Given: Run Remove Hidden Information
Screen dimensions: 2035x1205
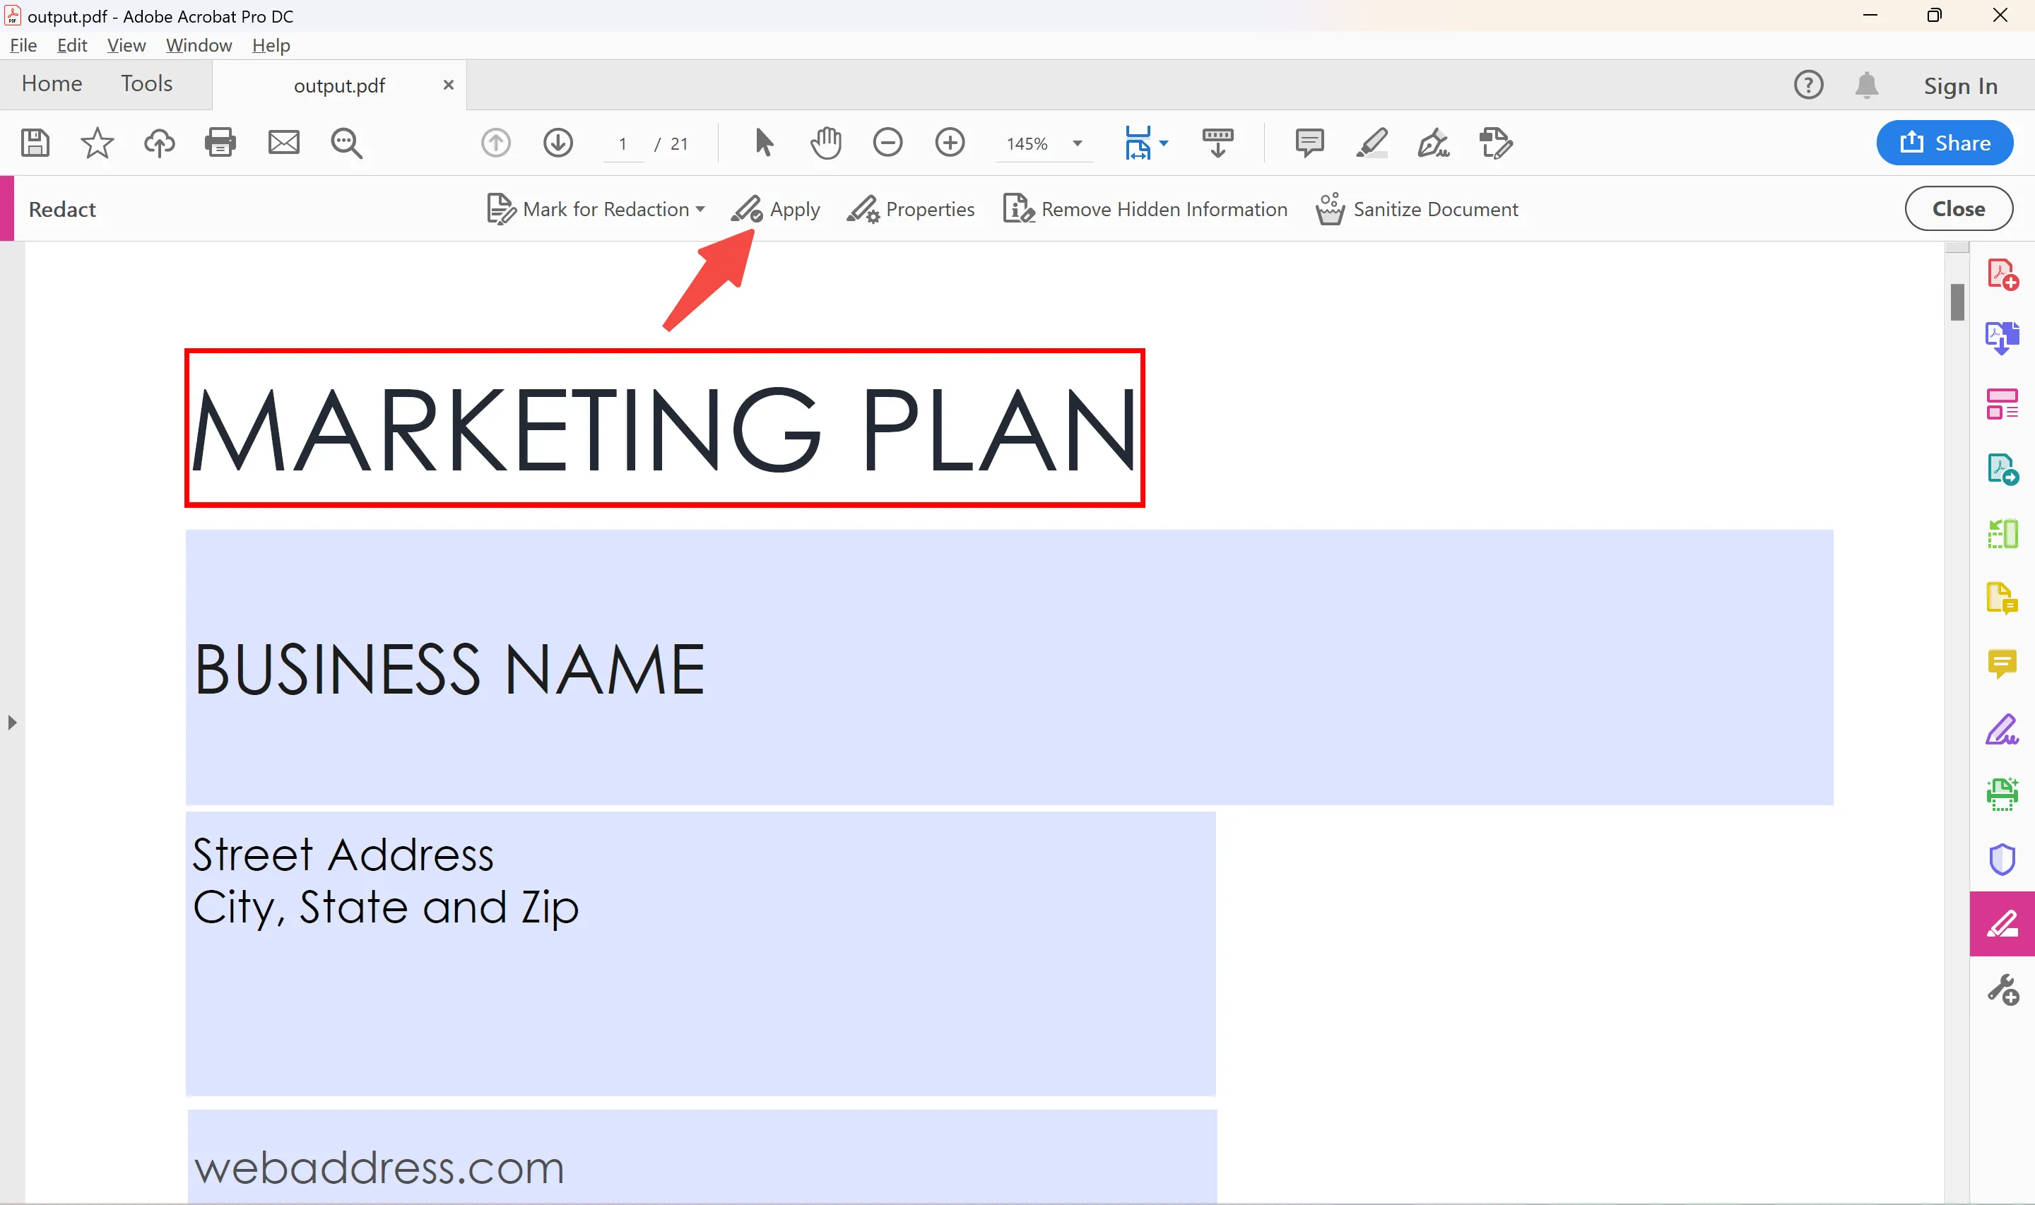Looking at the screenshot, I should (1144, 208).
